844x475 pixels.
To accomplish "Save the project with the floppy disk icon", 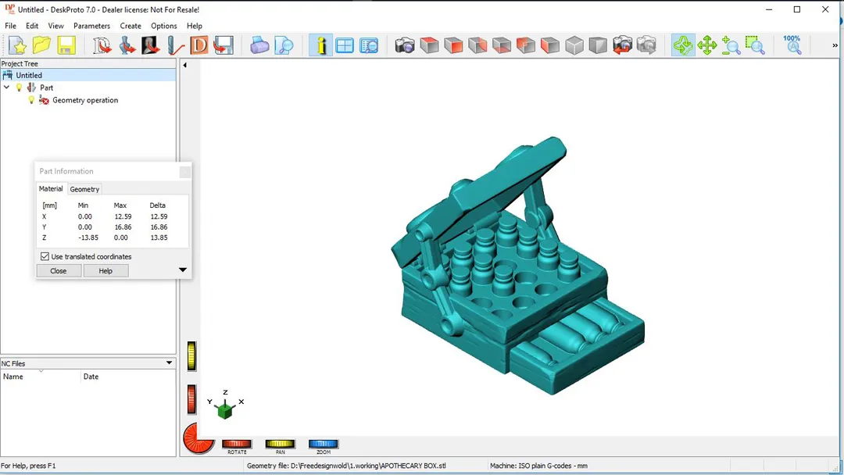I will [66, 45].
